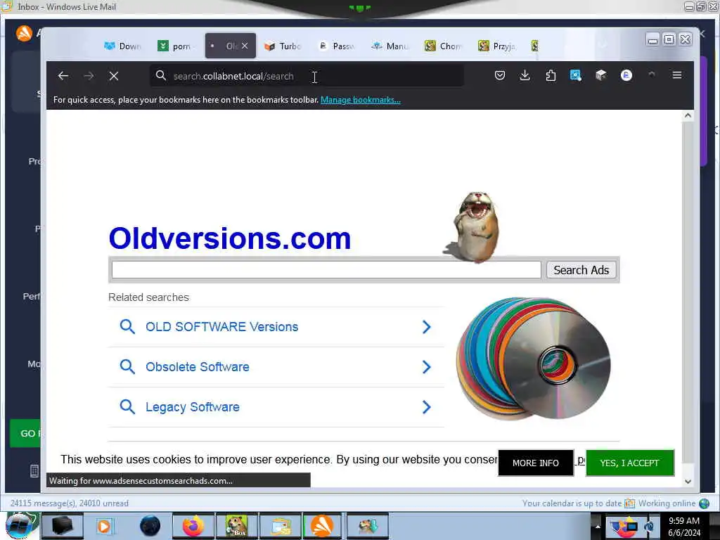Click chevron arrow beside Obsolete Software
Viewport: 720px width, 540px height.
[427, 367]
